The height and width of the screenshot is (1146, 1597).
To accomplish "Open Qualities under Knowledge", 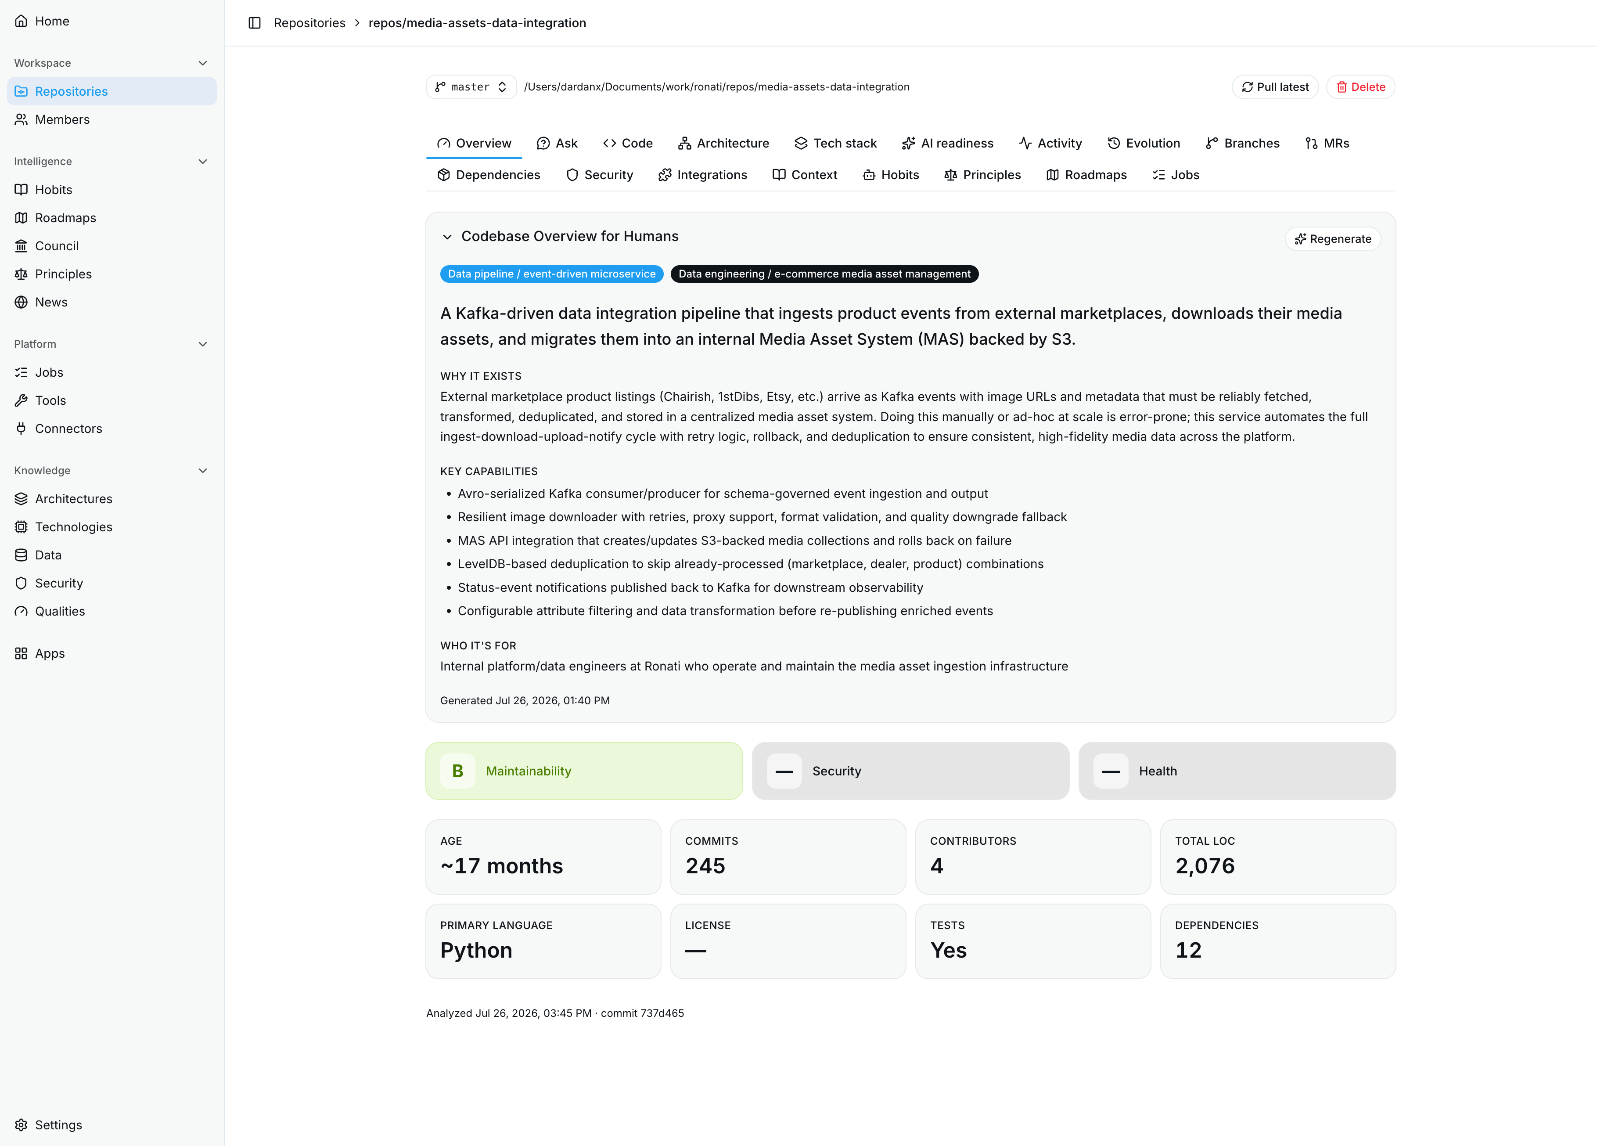I will pos(112,611).
